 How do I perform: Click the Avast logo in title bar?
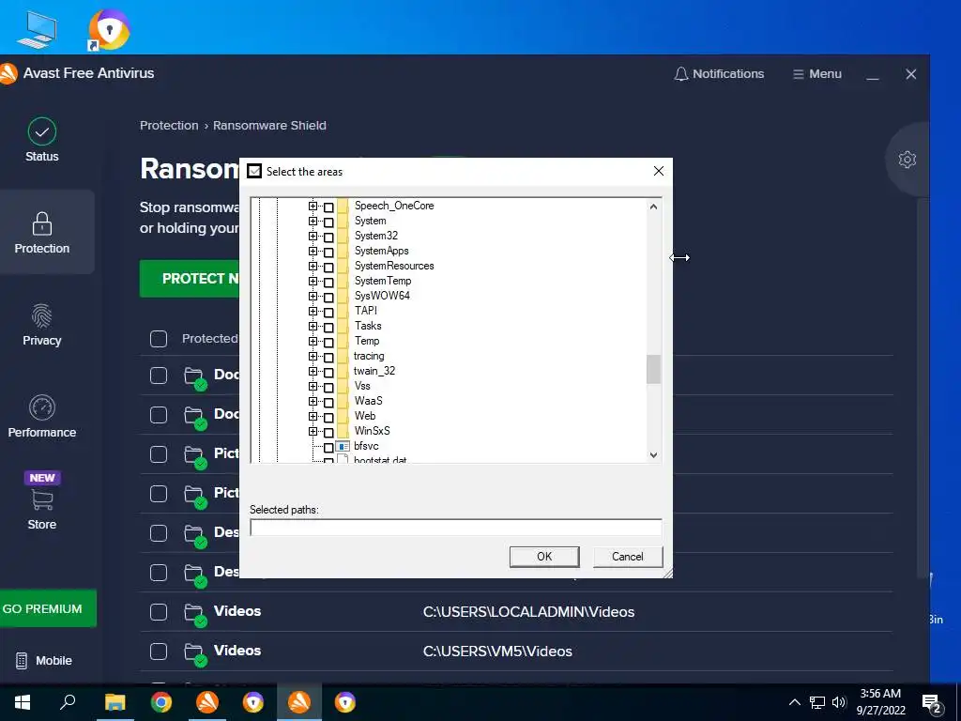coord(8,73)
